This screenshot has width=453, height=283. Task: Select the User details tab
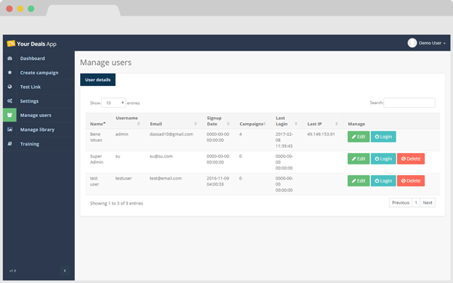tap(97, 80)
